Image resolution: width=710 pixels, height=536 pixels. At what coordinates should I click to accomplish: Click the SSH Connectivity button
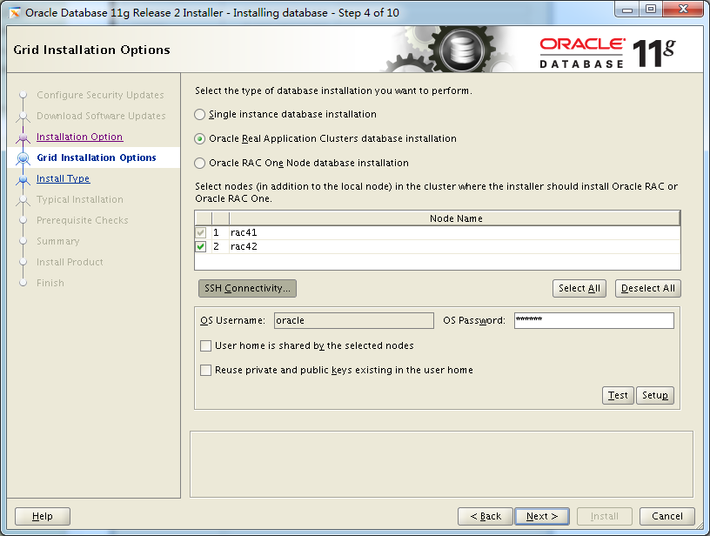tap(247, 288)
